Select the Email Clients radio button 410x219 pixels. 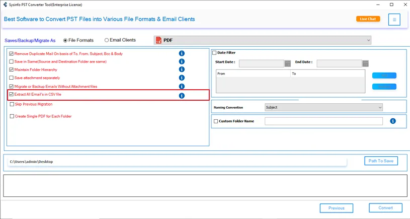pyautogui.click(x=107, y=40)
